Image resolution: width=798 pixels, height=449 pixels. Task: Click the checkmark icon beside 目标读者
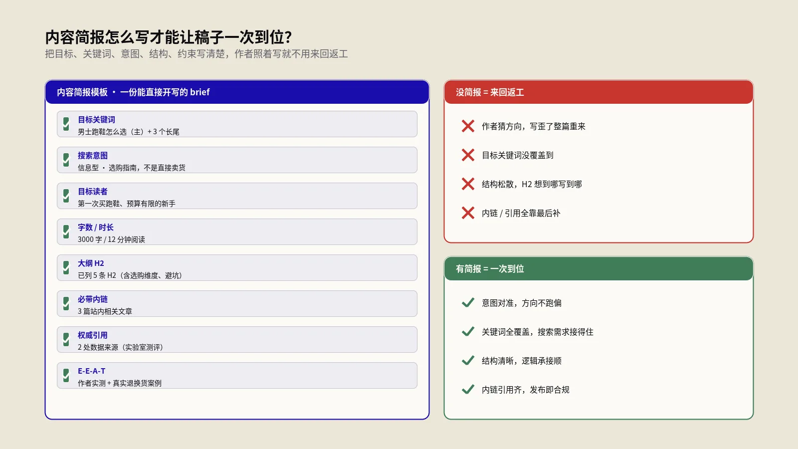point(66,196)
